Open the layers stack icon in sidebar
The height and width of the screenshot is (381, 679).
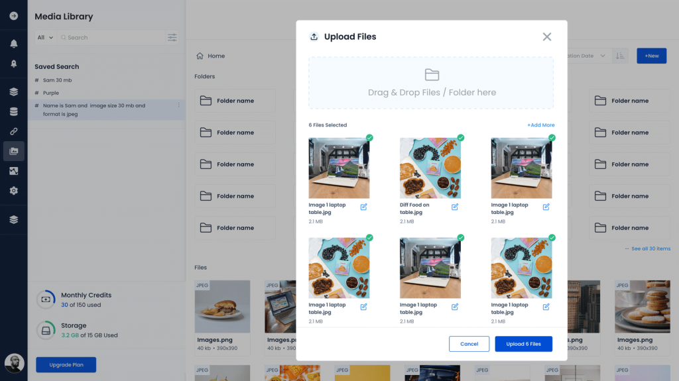point(14,92)
